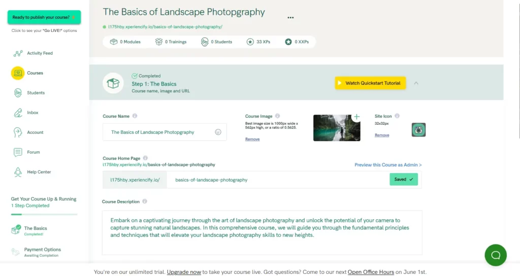The height and width of the screenshot is (279, 520).
Task: Click the 33 XPs star icon
Action: click(x=250, y=42)
